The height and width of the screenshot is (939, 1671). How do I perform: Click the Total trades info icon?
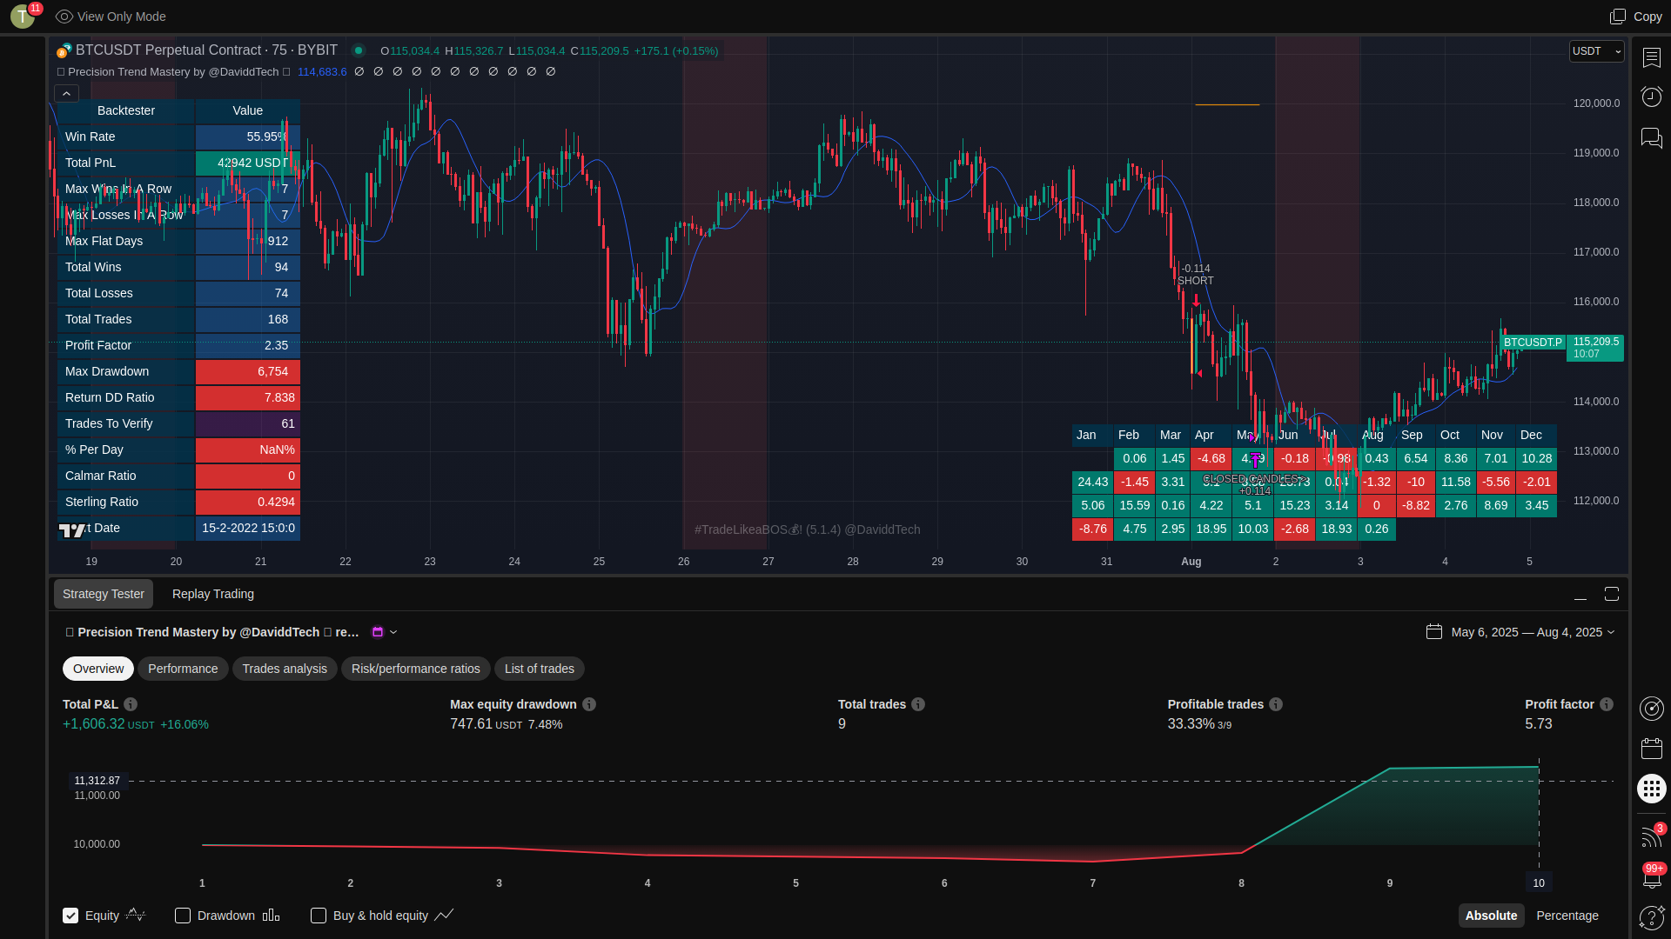[x=918, y=704]
